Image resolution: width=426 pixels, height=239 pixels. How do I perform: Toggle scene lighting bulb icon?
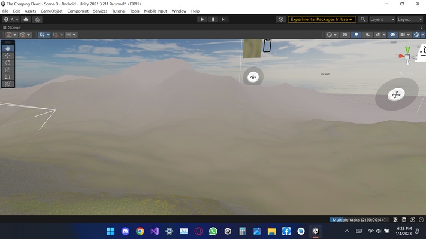(x=356, y=35)
